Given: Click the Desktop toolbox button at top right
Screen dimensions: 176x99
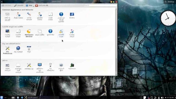Looking at the screenshot, I should (170, 2).
